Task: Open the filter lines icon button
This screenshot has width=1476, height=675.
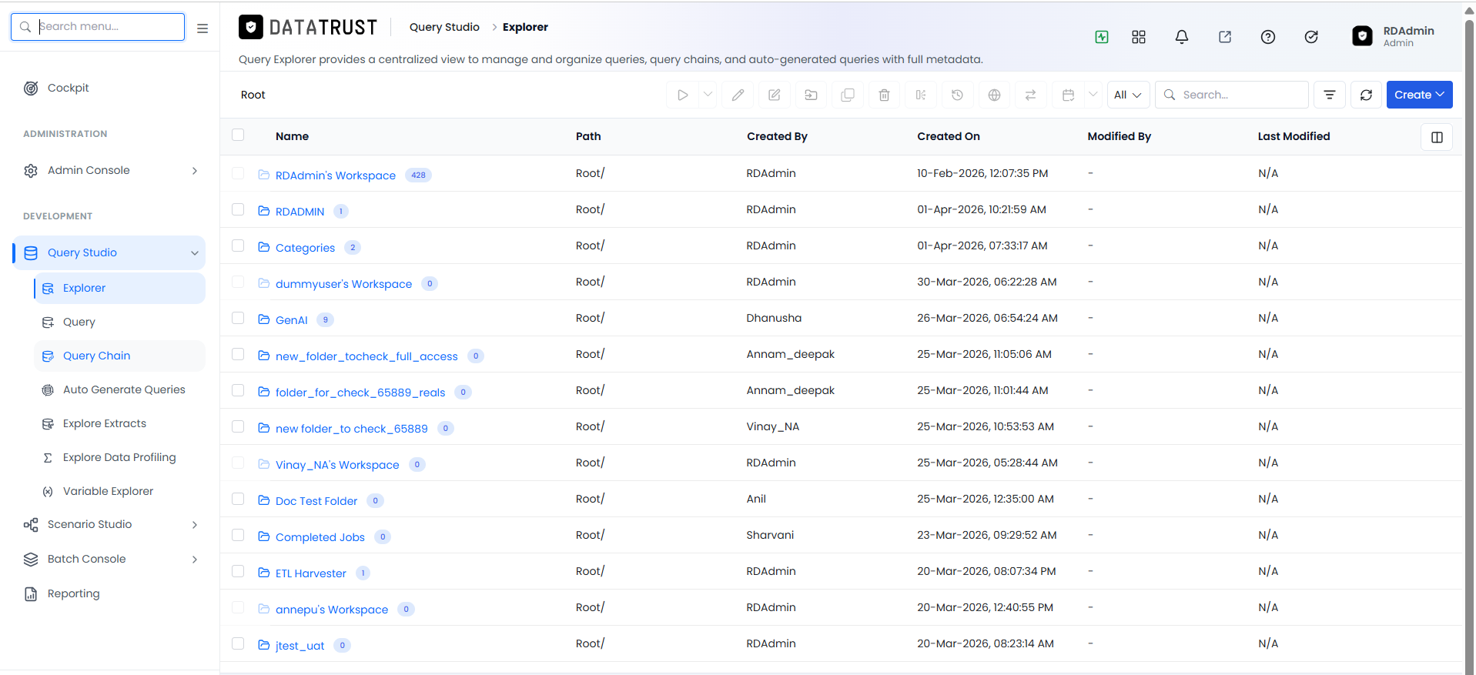Action: tap(1330, 95)
